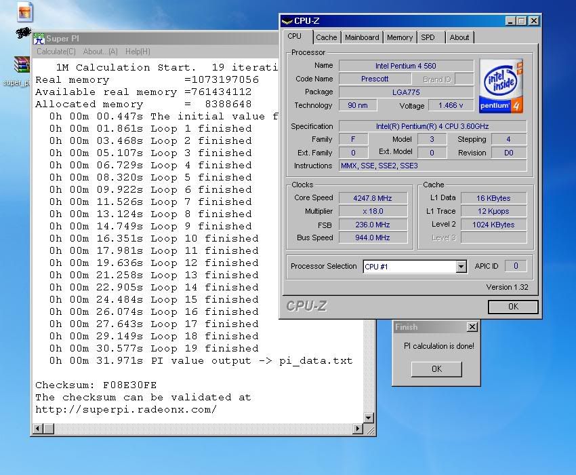Click the Multiplier value x 18.0
576x475 pixels.
(x=373, y=212)
